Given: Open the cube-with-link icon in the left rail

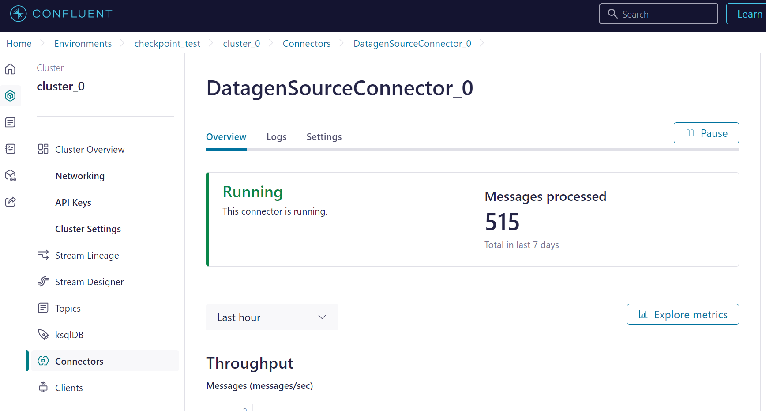Looking at the screenshot, I should [10, 175].
